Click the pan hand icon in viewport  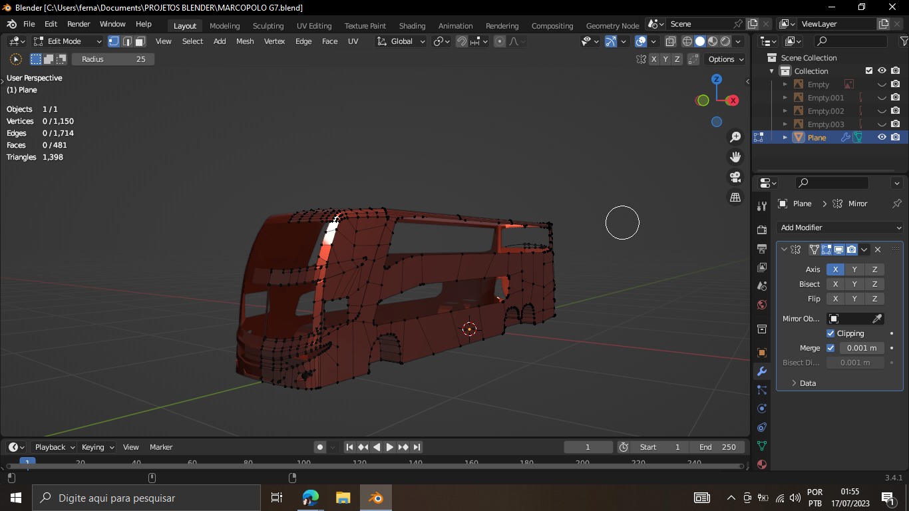(x=735, y=157)
